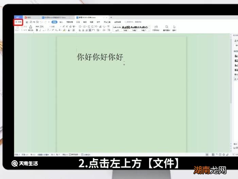
Task: Open the 文字排版 (Text Layout) dropdown
Action: pos(156,28)
